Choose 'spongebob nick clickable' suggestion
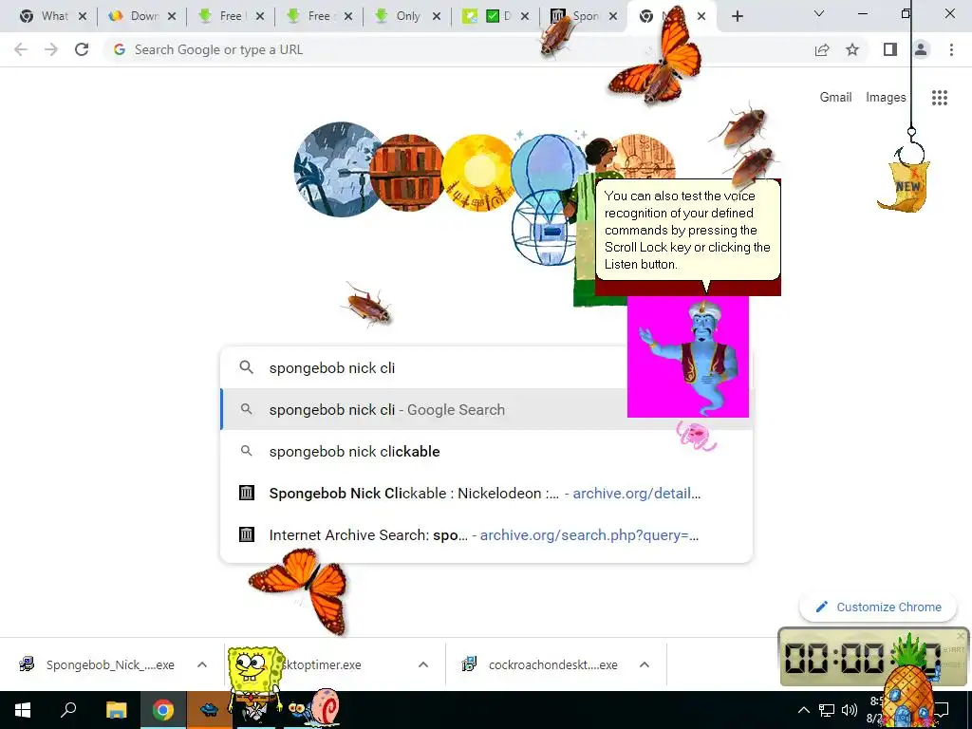This screenshot has width=972, height=729. pos(487,451)
